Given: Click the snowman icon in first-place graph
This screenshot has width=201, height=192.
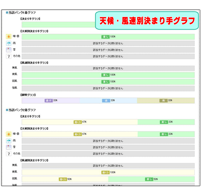Looking at the screenshot, I should (9, 50).
